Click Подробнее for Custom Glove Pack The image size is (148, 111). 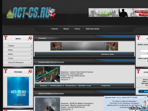[x=106, y=86]
